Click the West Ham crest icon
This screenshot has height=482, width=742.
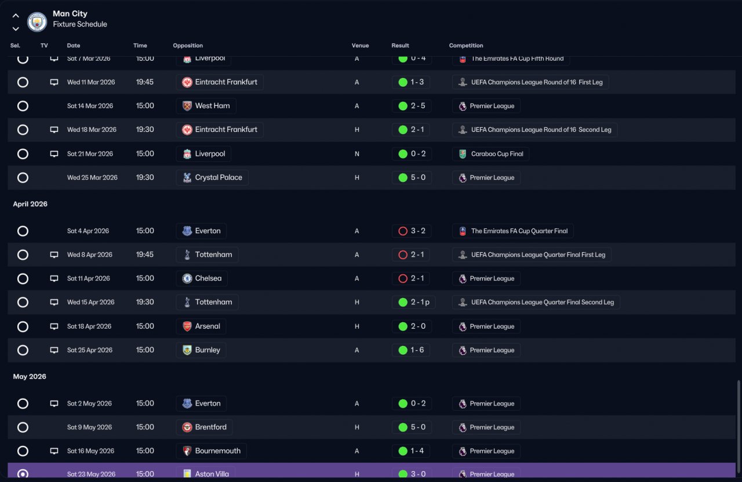[x=187, y=106]
